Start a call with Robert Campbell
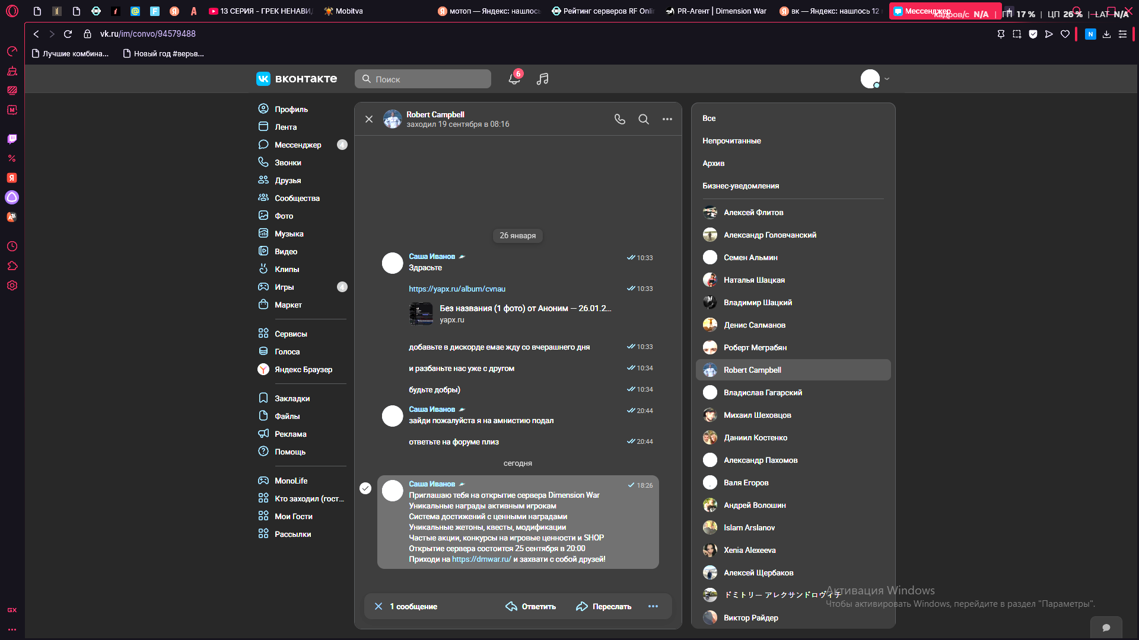The width and height of the screenshot is (1139, 640). tap(620, 119)
